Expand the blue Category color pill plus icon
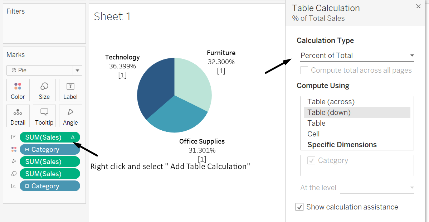The image size is (429, 222). coord(27,150)
